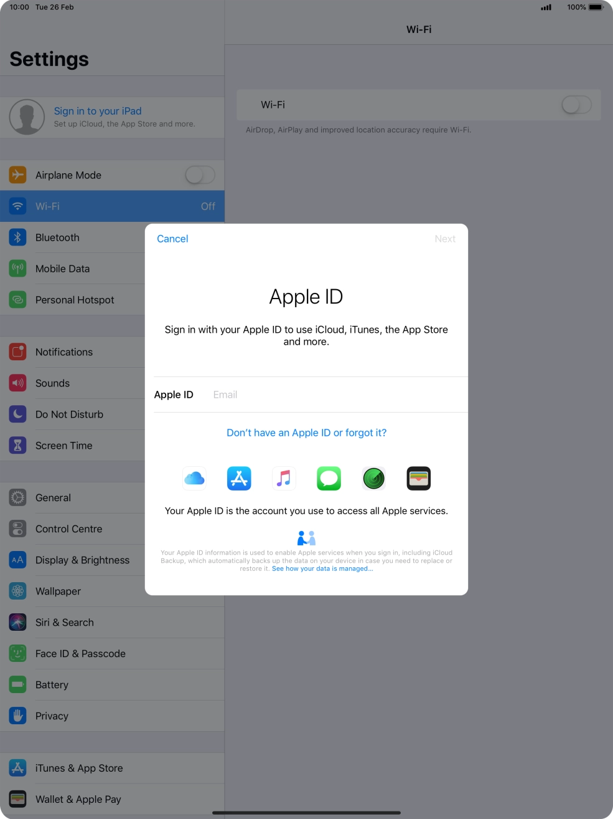Click the Mobile Data antenna icon
Screen dimensions: 613x819
17,269
